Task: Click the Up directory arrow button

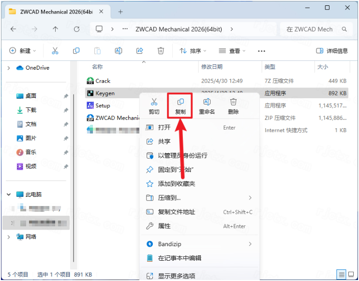Action: pos(55,29)
